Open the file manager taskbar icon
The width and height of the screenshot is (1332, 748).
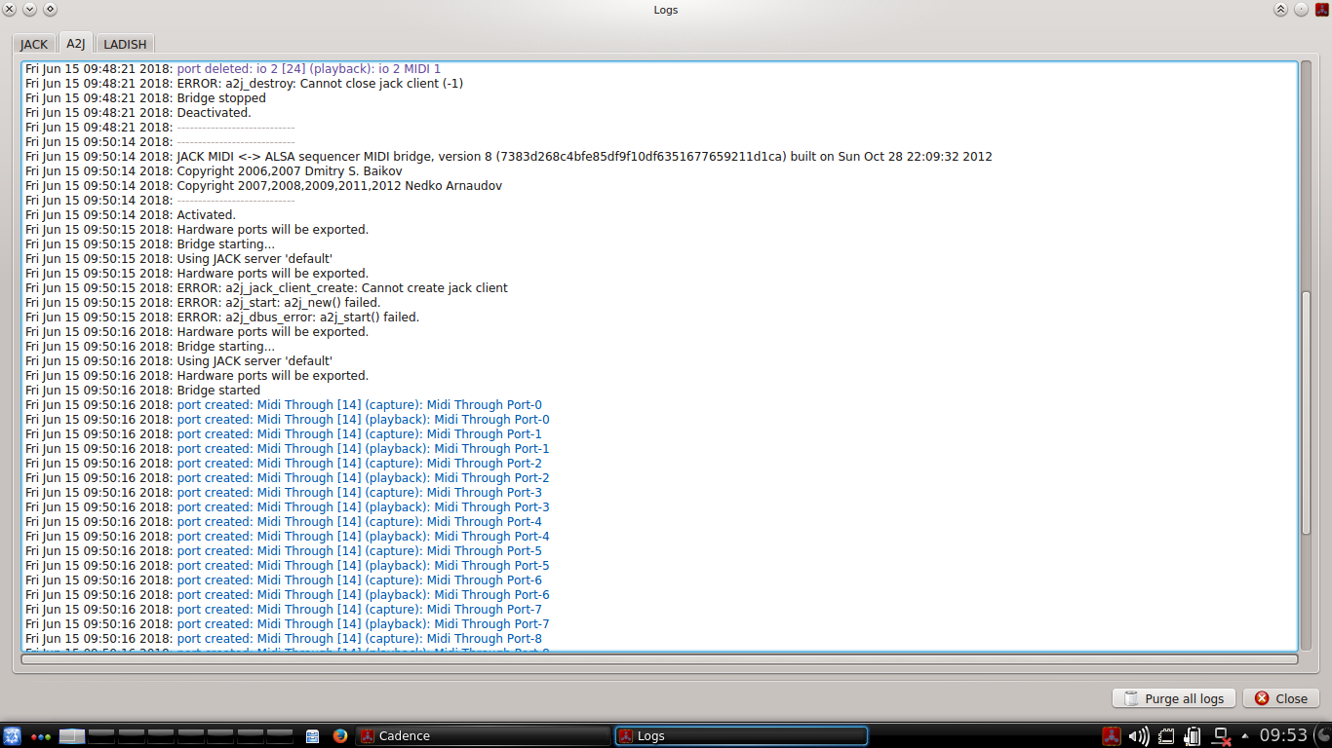tap(312, 736)
